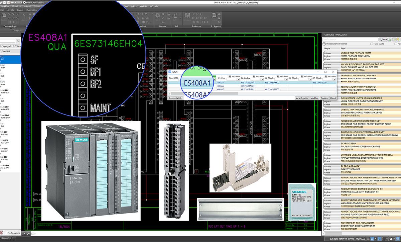Close the command line with its X icon
The height and width of the screenshot is (242, 401).
tap(25, 233)
